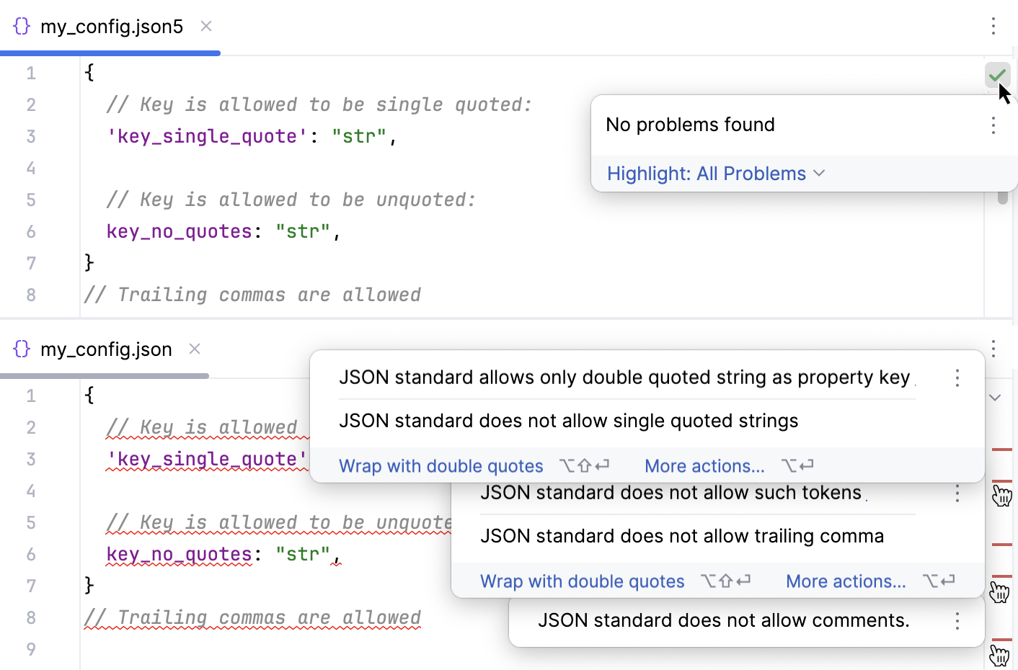Open options beside the double quoted property key warning
Image resolution: width=1018 pixels, height=670 pixels.
pos(957,378)
